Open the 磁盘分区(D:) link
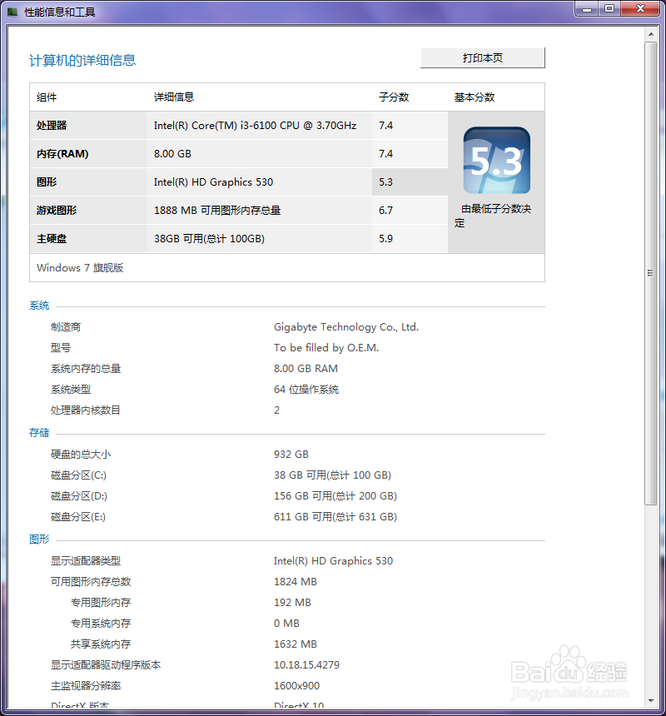Image resolution: width=666 pixels, height=716 pixels. (x=79, y=495)
